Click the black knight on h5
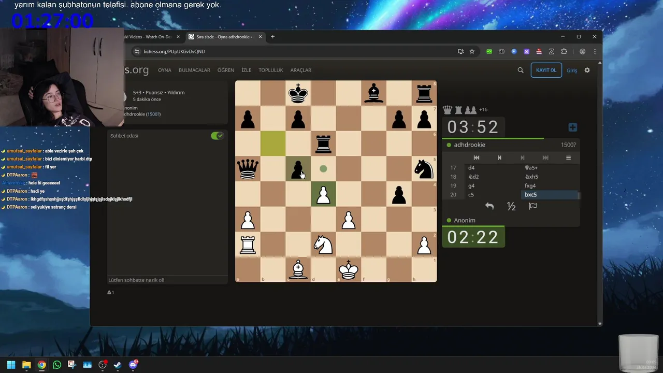663x373 pixels. (424, 169)
